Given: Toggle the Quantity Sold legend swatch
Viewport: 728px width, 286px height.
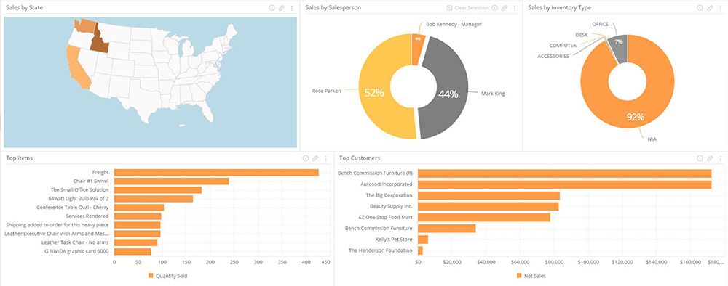Looking at the screenshot, I should (151, 275).
